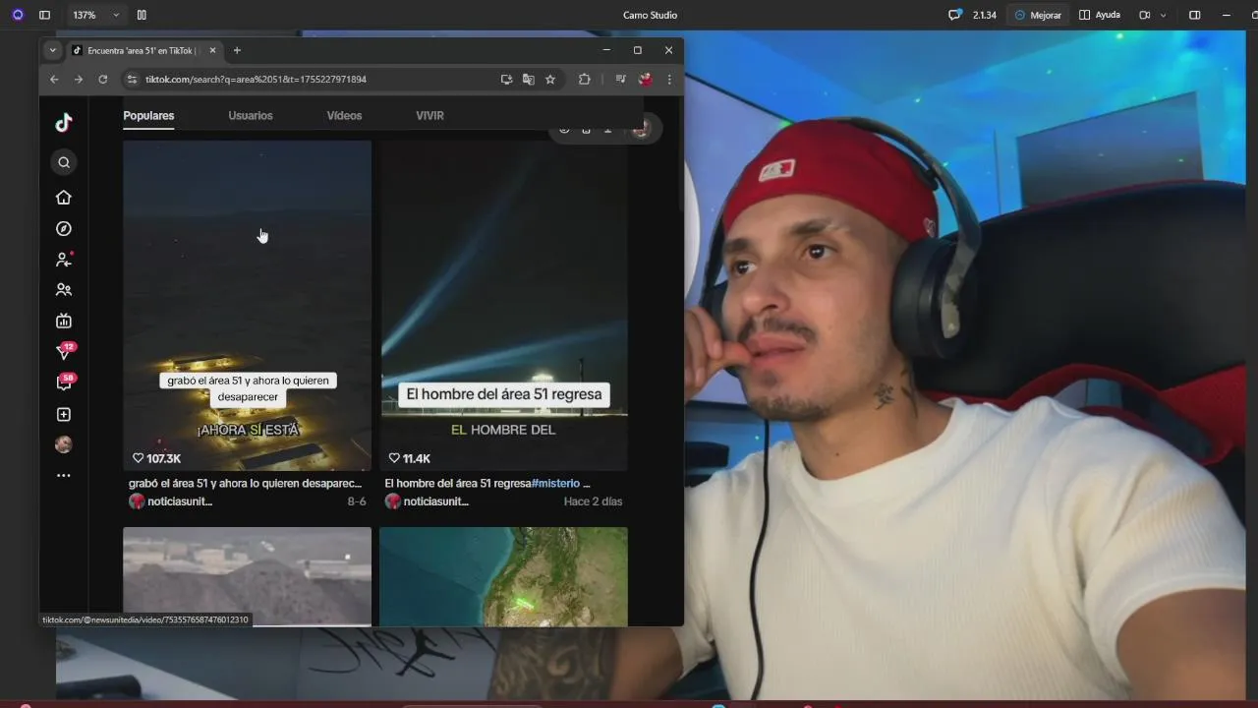This screenshot has width=1258, height=708.
Task: Open site information icon in address bar
Action: point(132,79)
